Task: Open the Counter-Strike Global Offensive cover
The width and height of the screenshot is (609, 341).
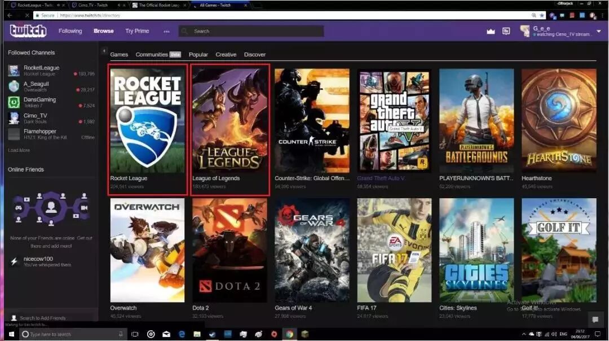Action: click(x=312, y=121)
